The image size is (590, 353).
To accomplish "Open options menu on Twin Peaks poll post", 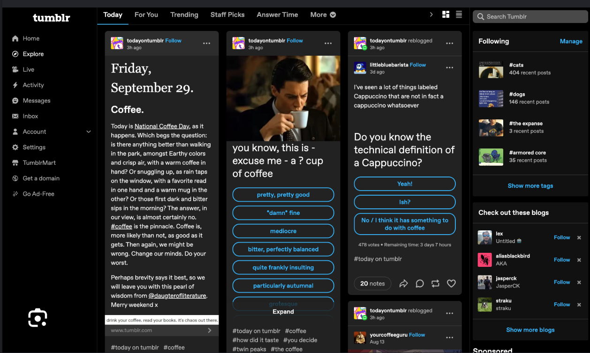I will click(x=328, y=44).
